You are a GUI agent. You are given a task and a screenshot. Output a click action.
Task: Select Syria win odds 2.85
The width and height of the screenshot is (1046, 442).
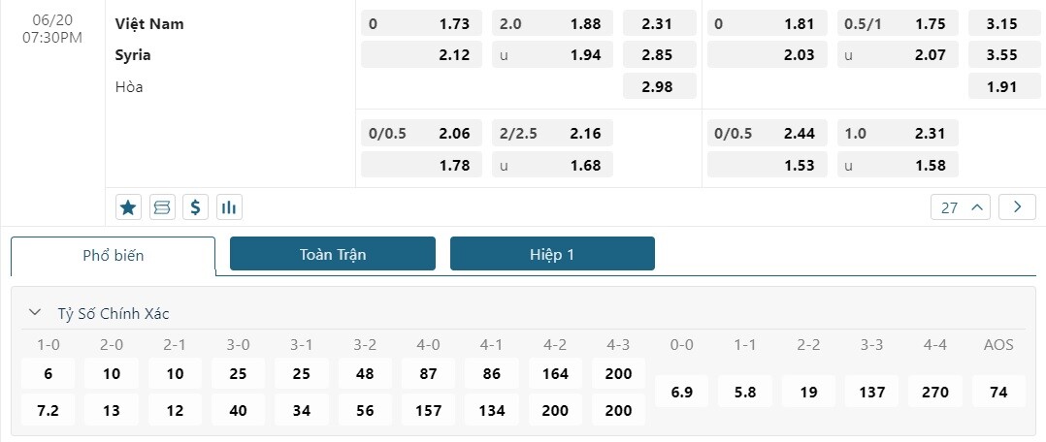click(660, 55)
